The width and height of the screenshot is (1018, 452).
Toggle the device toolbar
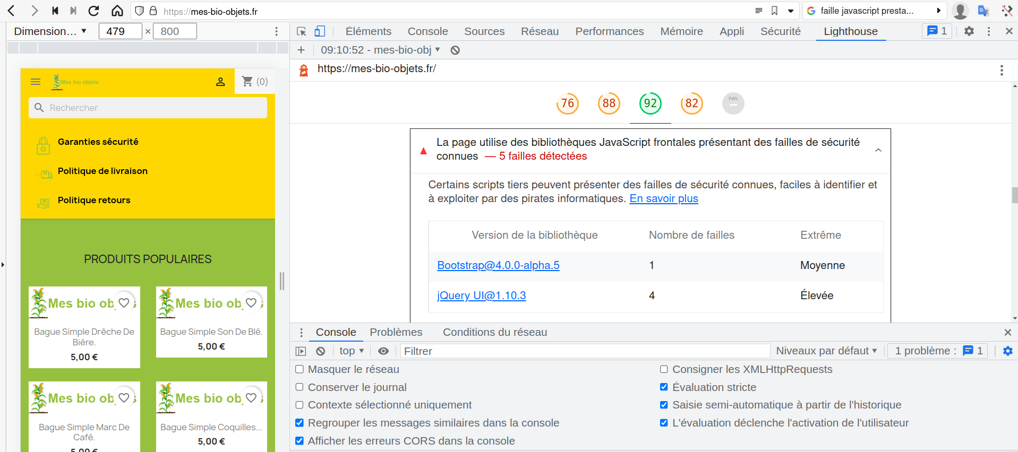320,31
